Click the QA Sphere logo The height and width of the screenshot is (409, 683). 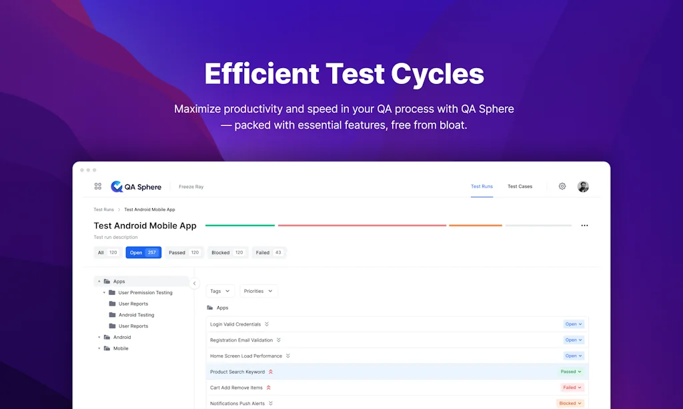(136, 187)
